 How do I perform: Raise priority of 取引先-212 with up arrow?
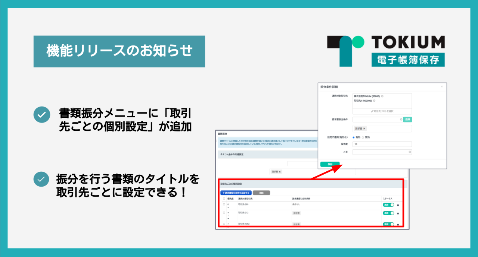(228, 212)
